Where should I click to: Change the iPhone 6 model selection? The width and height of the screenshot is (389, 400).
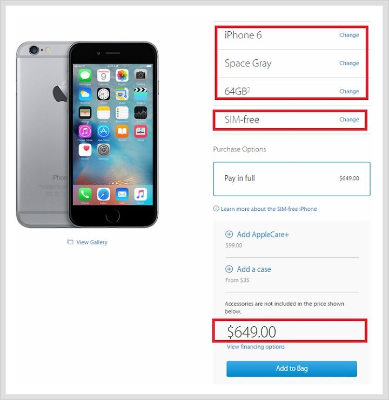click(349, 35)
